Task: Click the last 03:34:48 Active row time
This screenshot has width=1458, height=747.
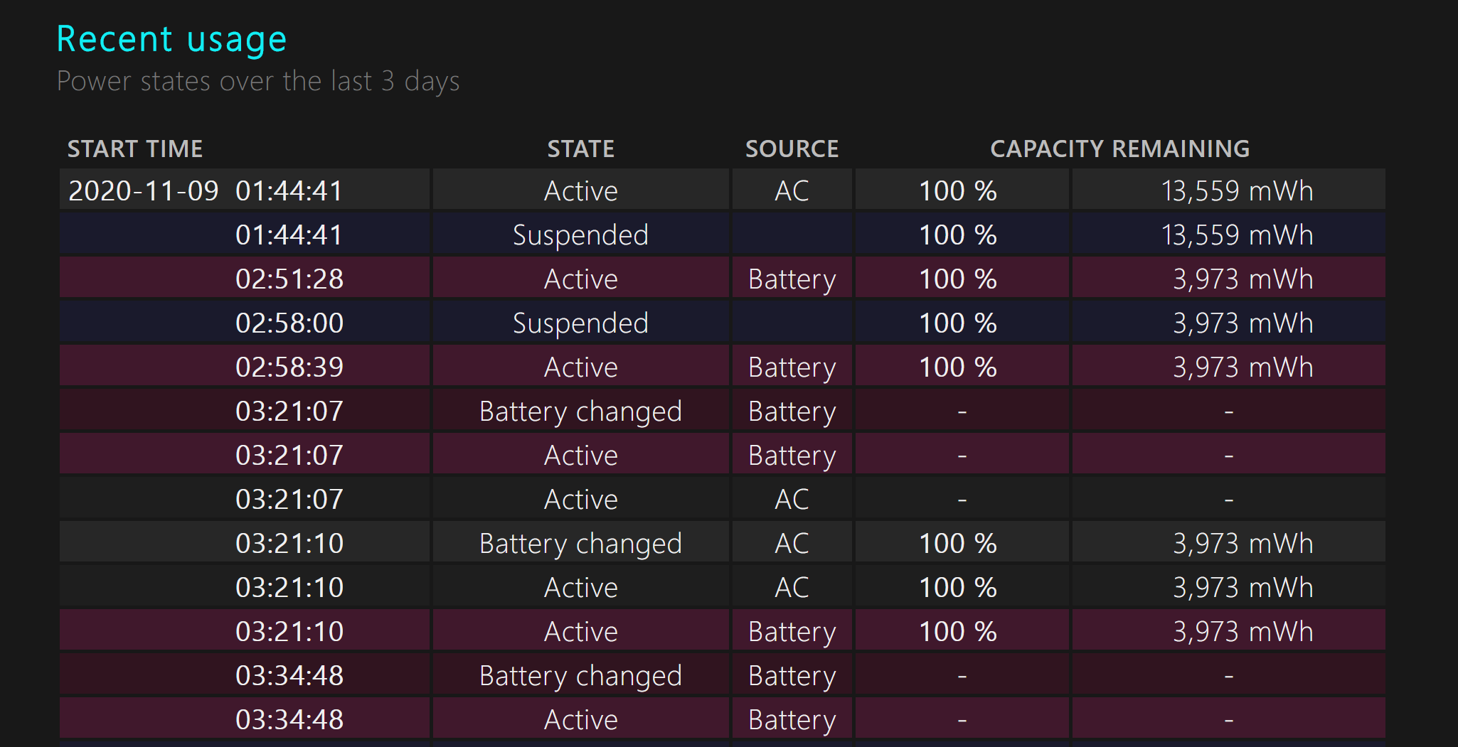Action: pos(289,720)
